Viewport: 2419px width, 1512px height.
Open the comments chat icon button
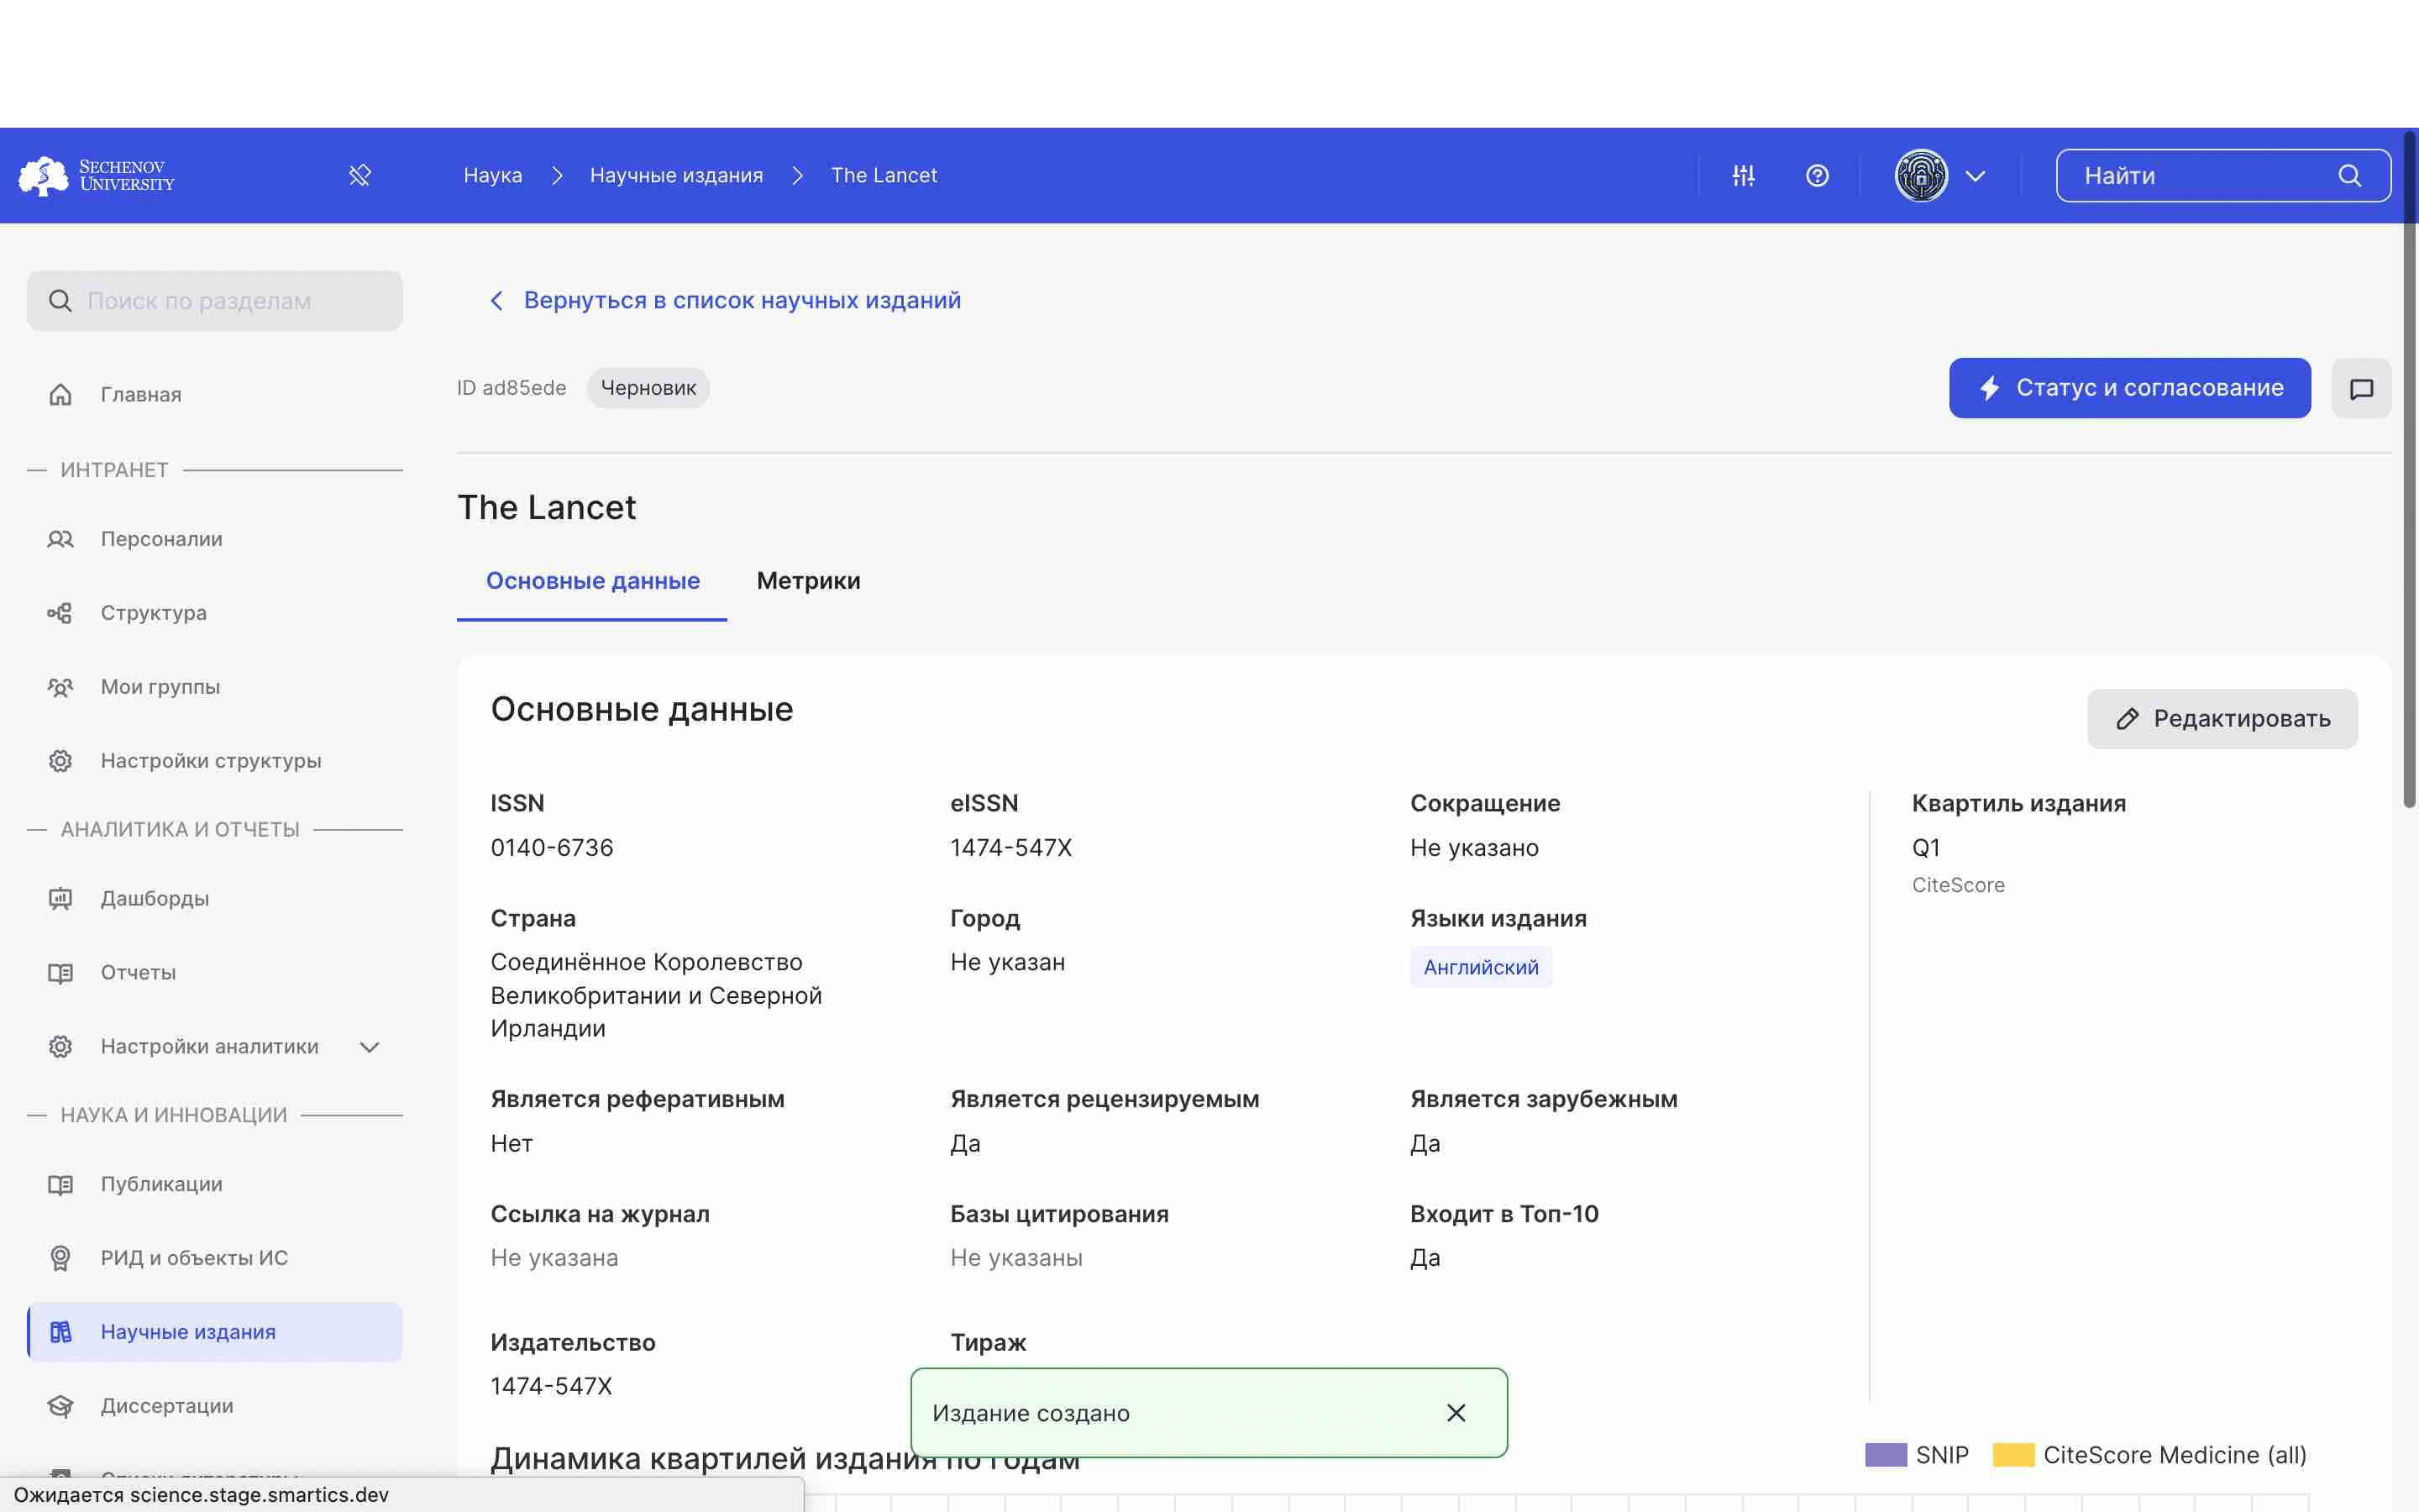[x=2361, y=388]
